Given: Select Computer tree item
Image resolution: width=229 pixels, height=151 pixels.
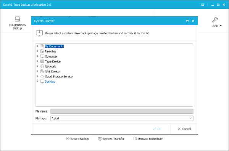Looking at the screenshot, I should pyautogui.click(x=51, y=56).
